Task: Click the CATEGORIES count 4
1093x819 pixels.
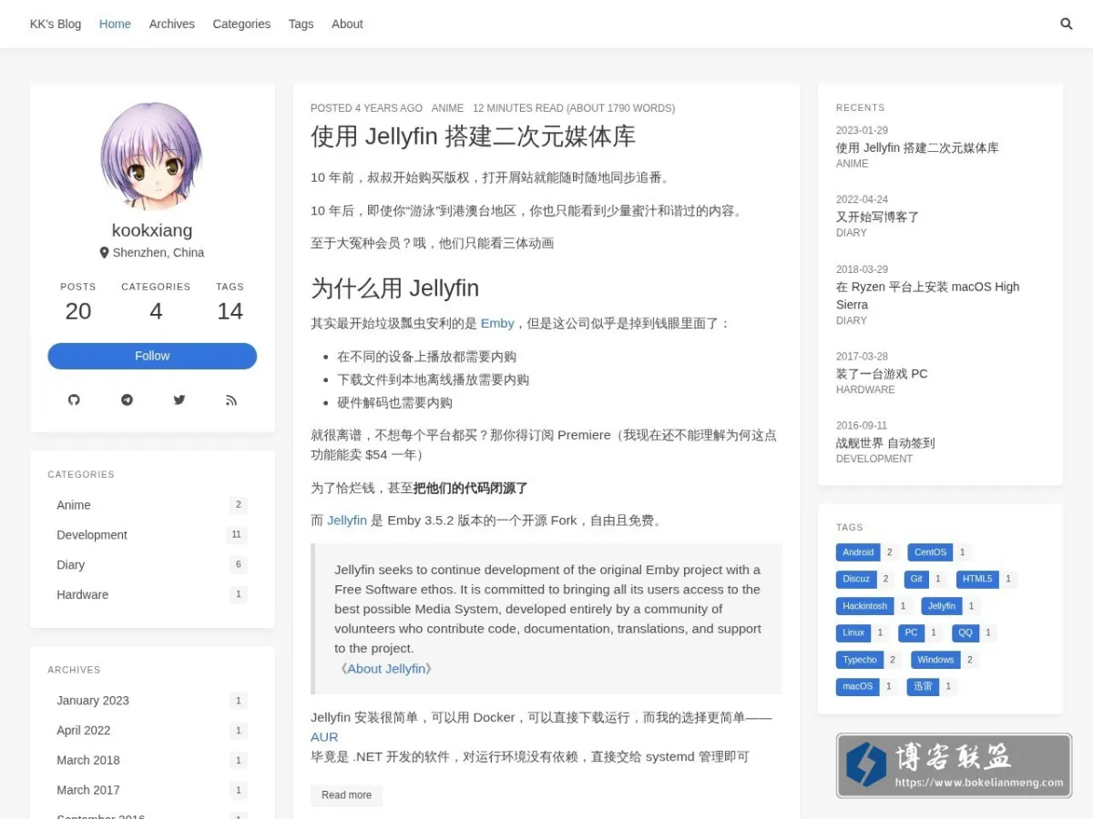Action: coord(156,311)
